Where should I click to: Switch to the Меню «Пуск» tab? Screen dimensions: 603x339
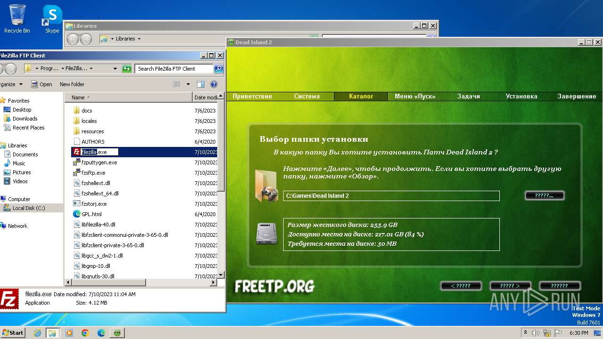point(415,97)
